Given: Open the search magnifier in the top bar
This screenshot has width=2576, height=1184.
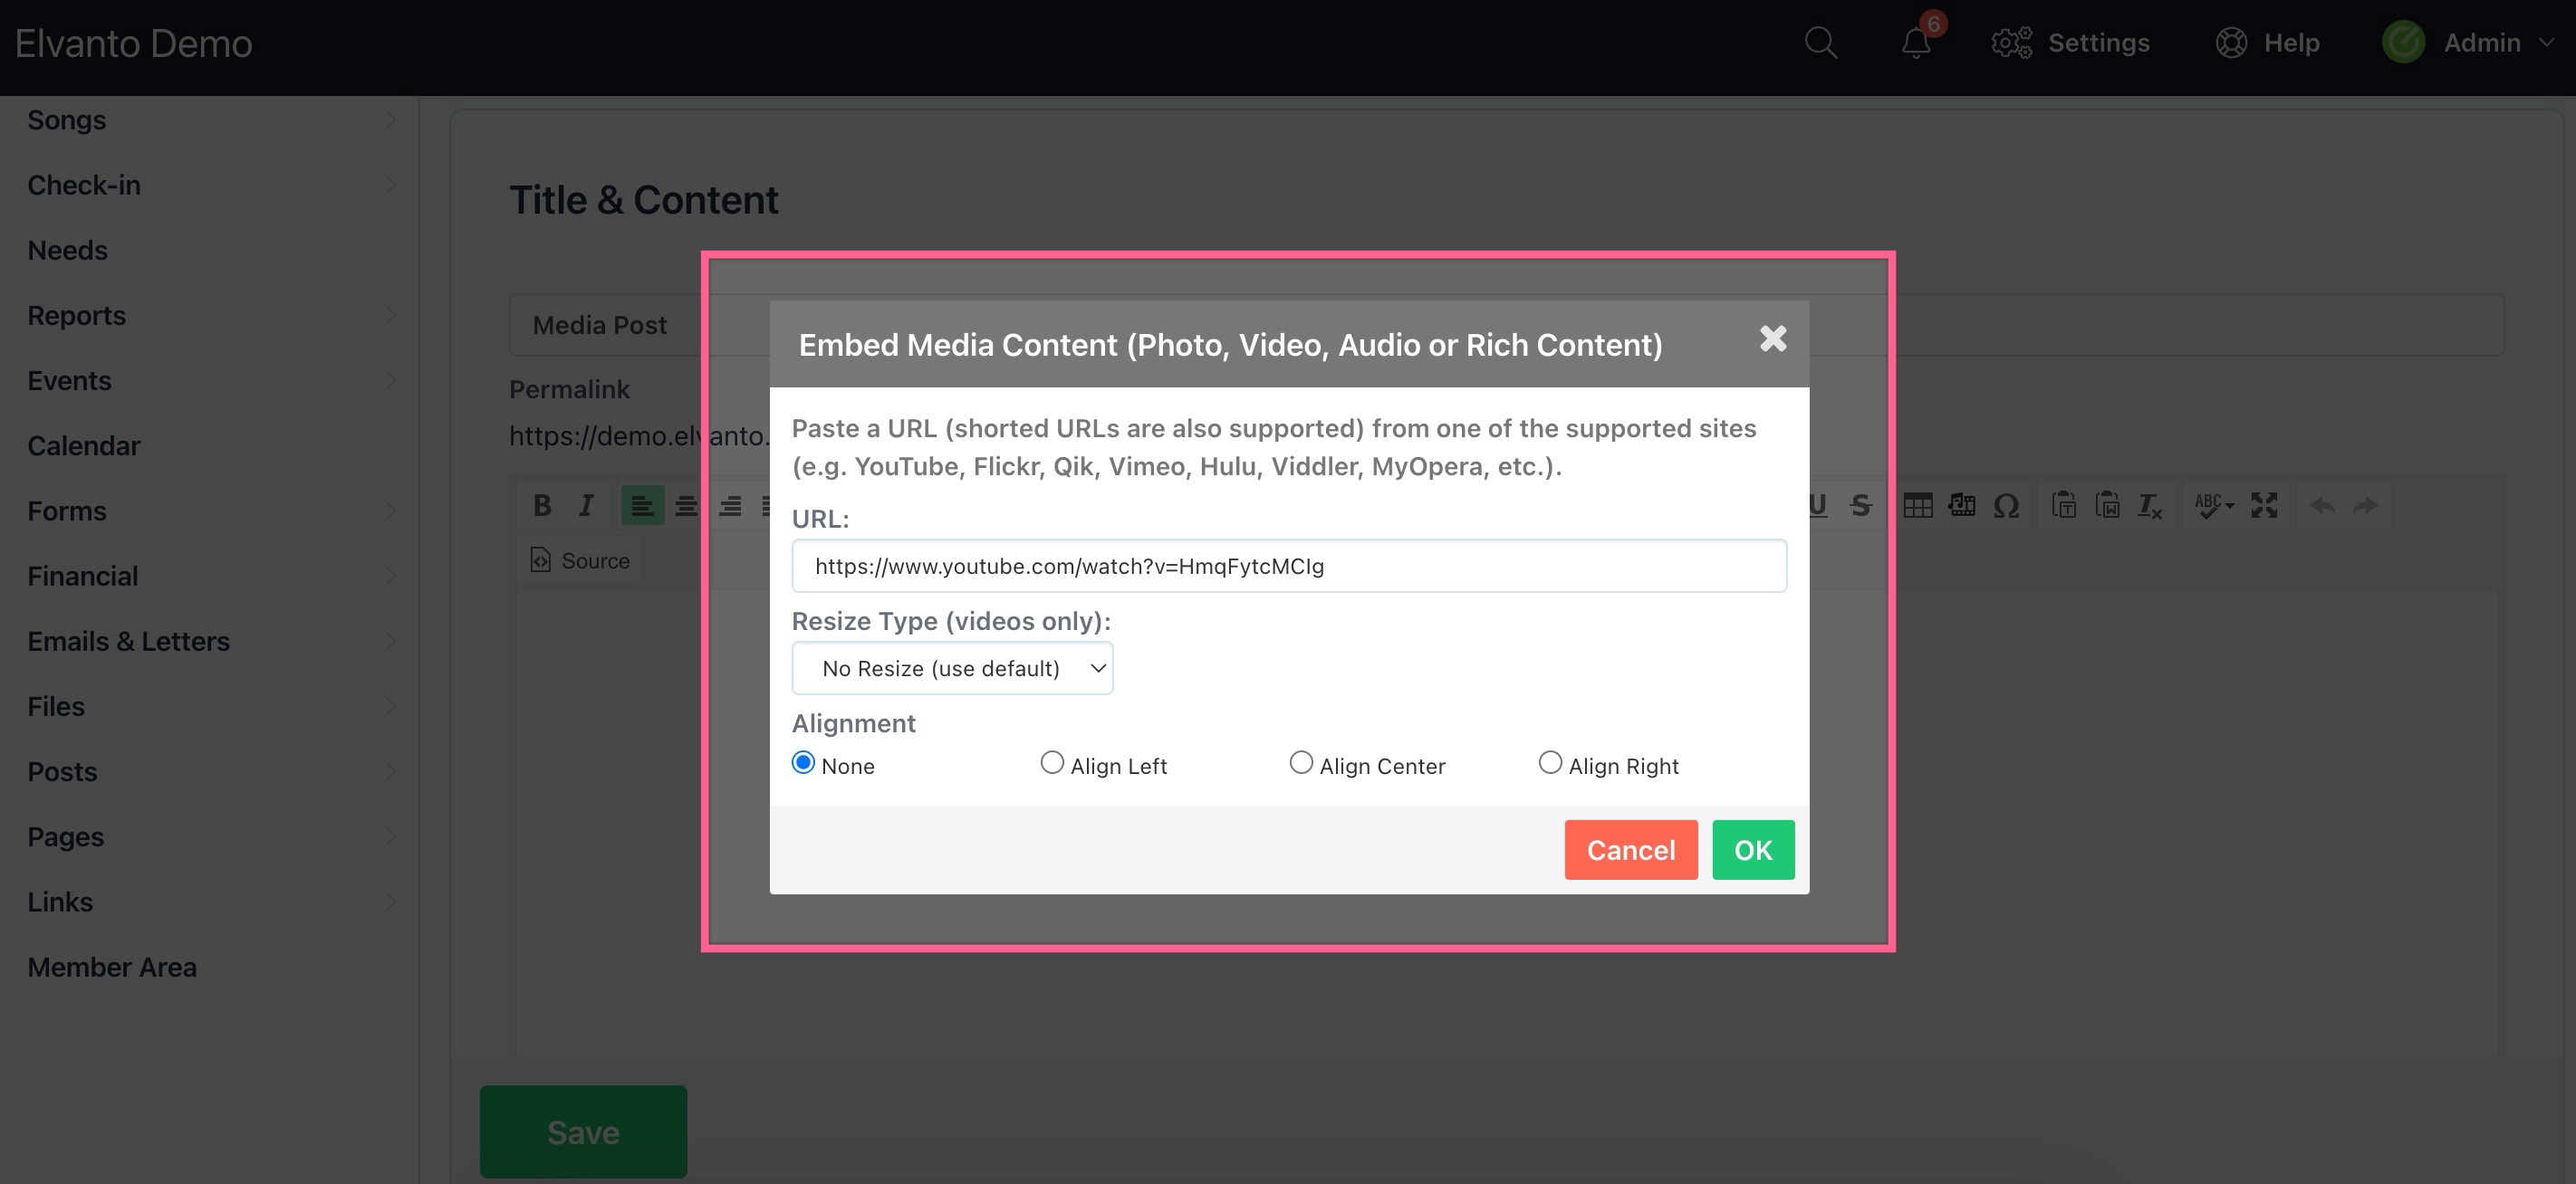Looking at the screenshot, I should click(1820, 42).
